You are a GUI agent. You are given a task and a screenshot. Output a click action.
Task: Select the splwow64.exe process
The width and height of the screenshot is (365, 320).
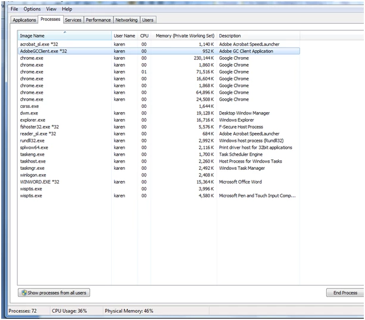point(159,147)
